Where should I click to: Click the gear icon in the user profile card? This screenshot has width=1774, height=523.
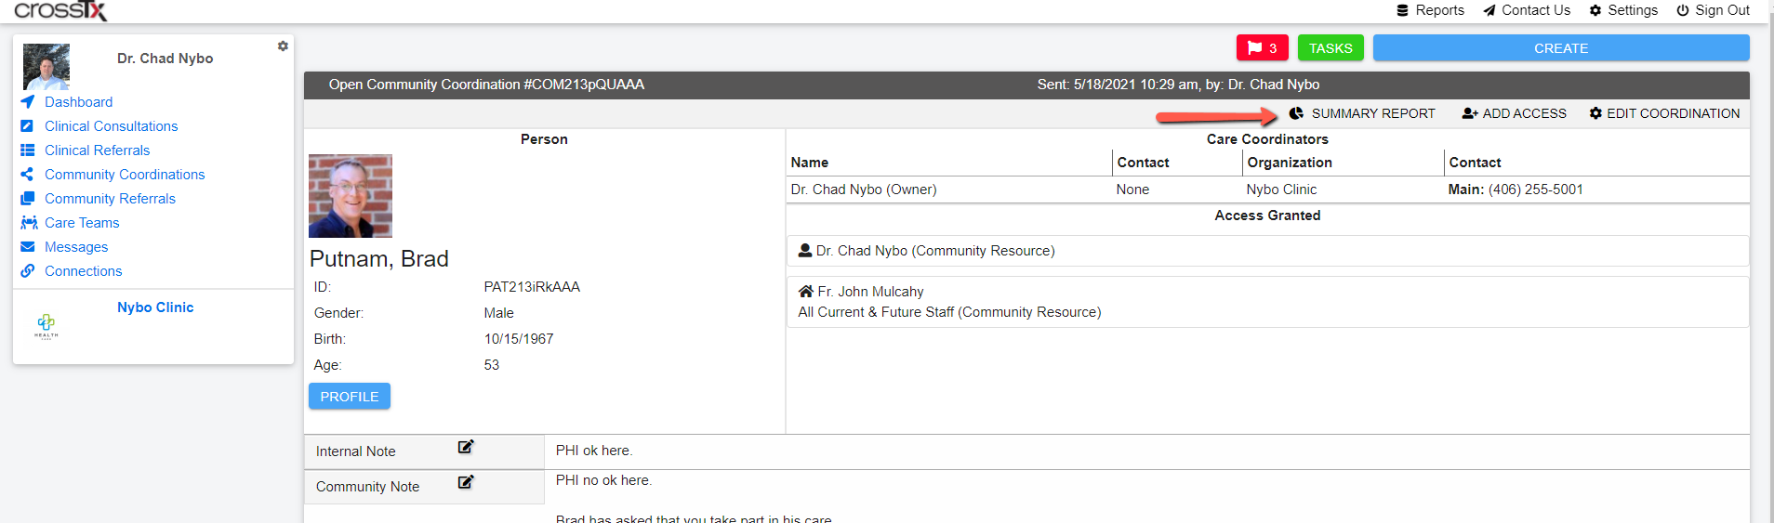pyautogui.click(x=283, y=46)
